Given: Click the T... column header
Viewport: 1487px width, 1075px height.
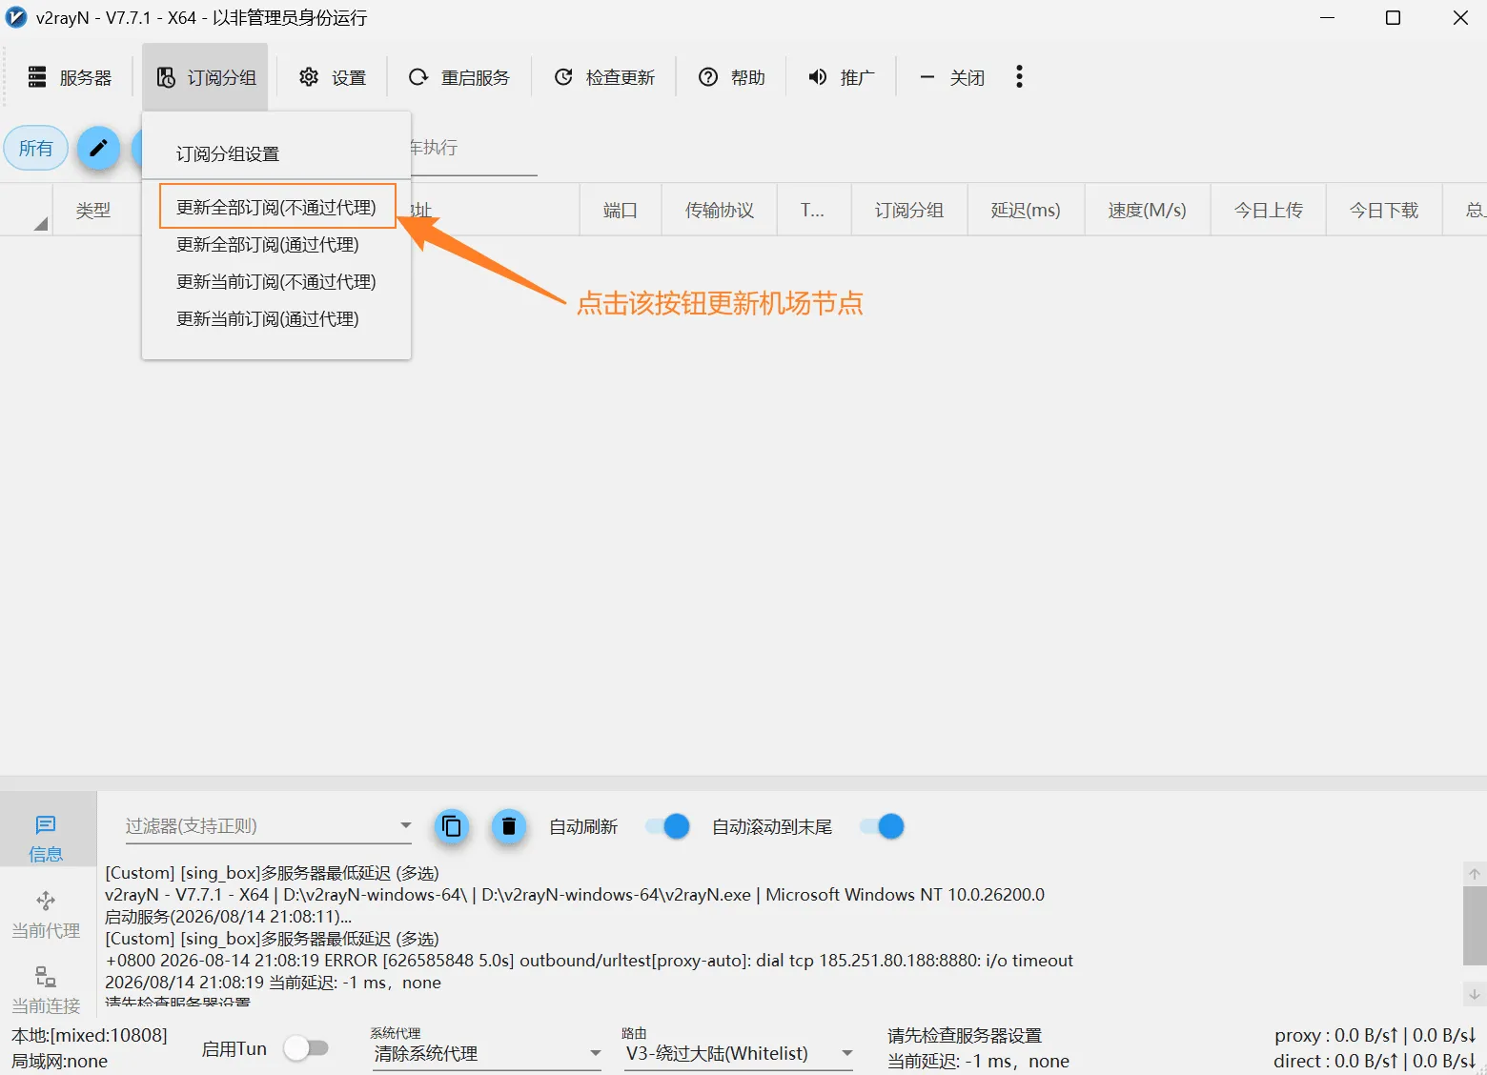Looking at the screenshot, I should 813,210.
